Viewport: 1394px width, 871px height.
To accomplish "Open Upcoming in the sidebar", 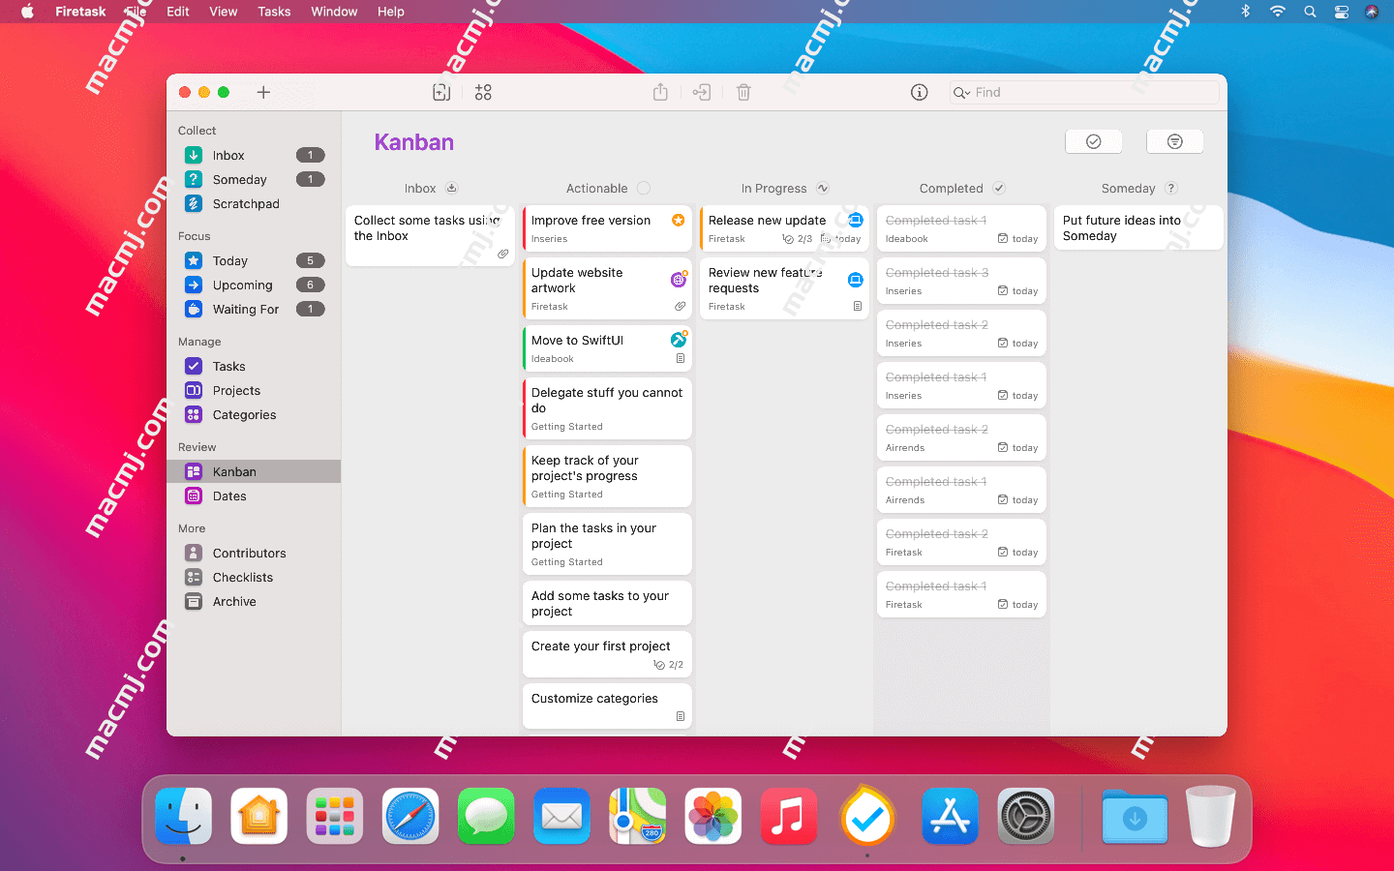I will coord(254,285).
